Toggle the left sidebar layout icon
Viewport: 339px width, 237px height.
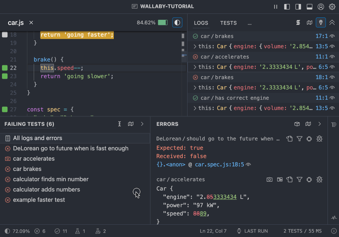tap(287, 7)
